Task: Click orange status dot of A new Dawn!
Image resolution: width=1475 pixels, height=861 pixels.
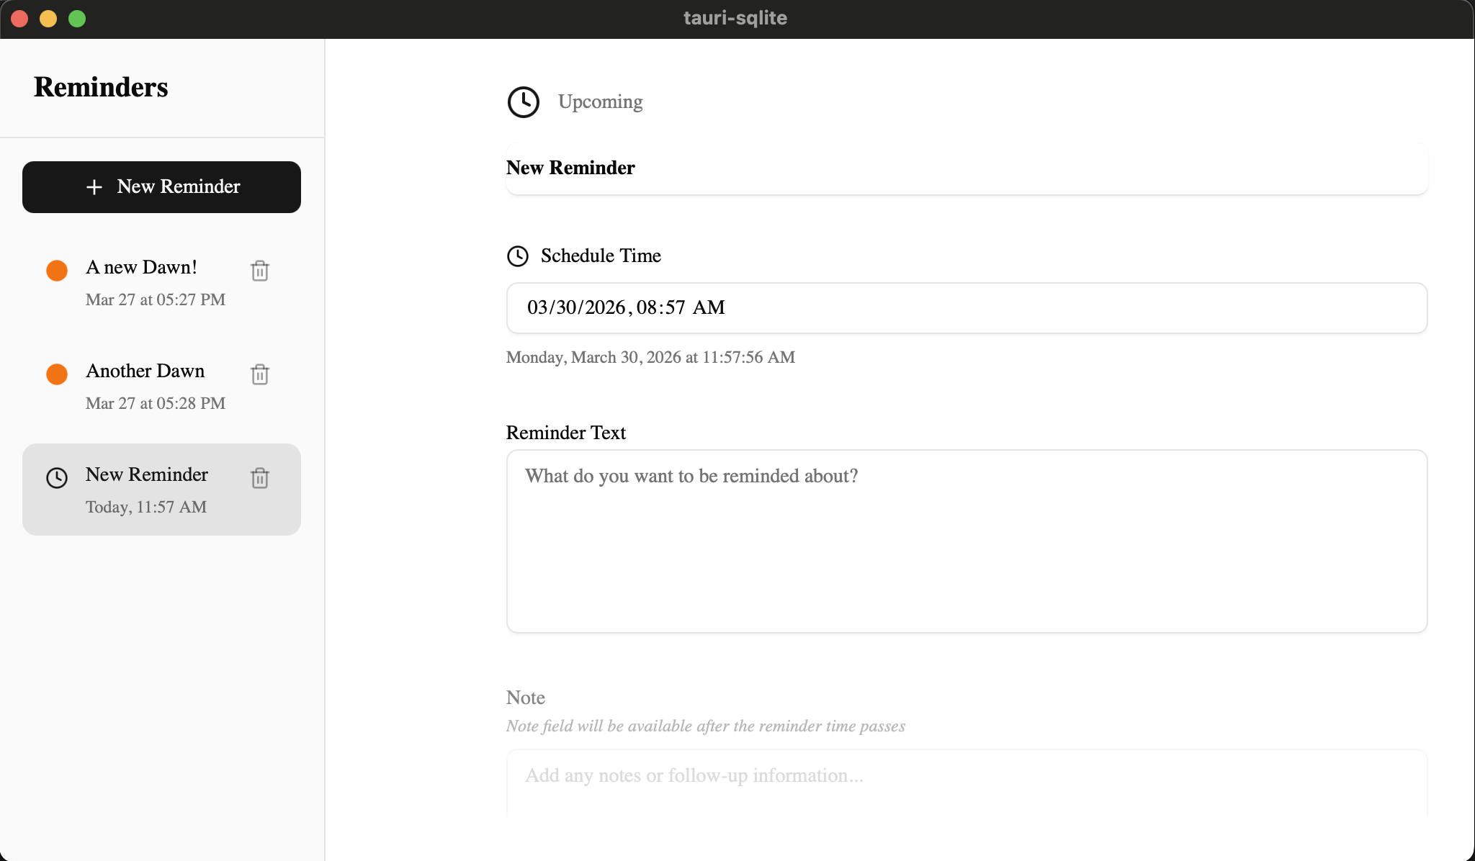Action: pos(57,271)
